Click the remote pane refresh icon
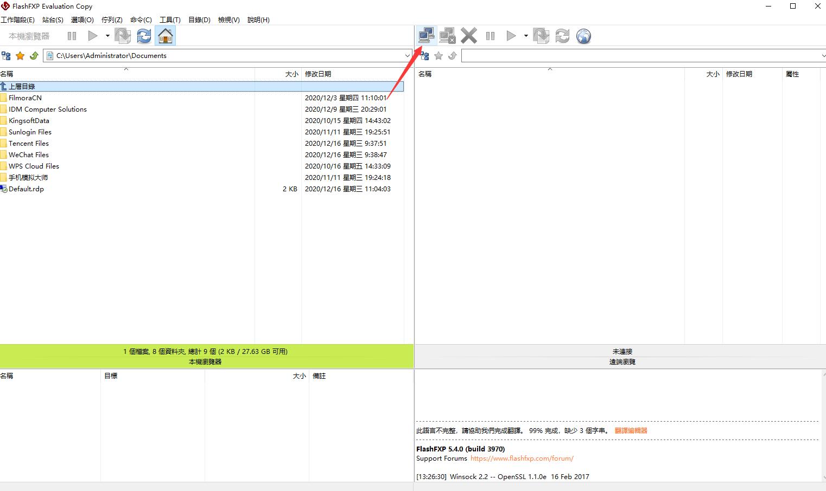The width and height of the screenshot is (826, 491). [562, 36]
